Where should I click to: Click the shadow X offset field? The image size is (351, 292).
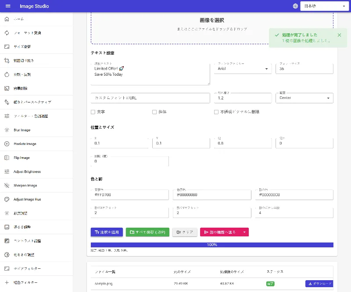pos(129,213)
